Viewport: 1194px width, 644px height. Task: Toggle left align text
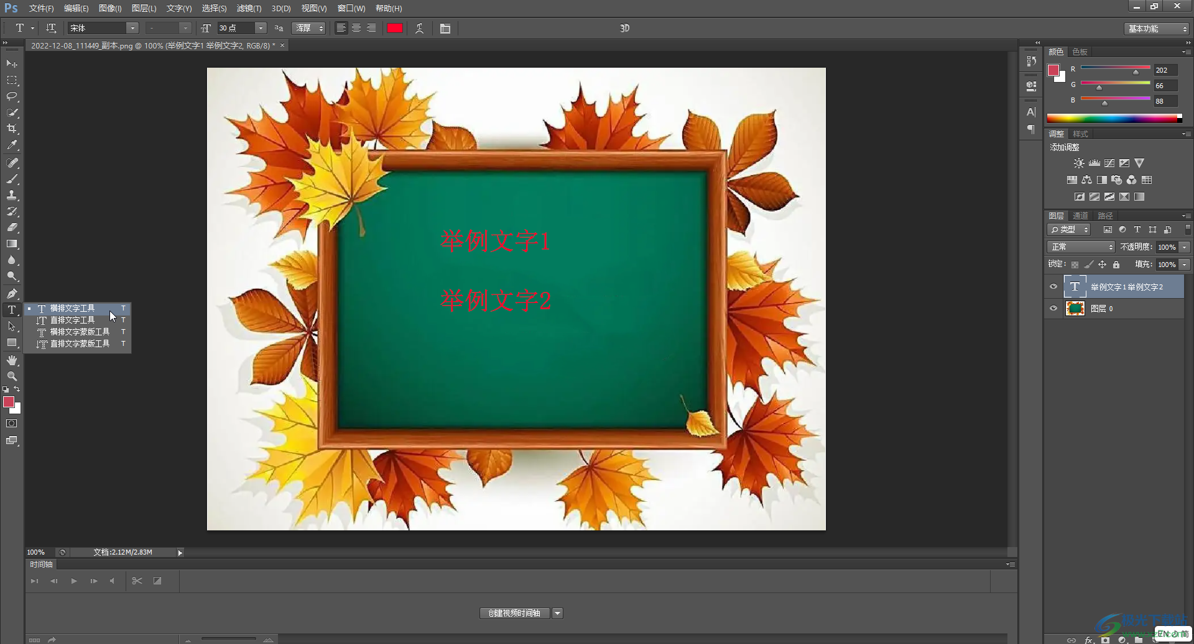coord(341,28)
